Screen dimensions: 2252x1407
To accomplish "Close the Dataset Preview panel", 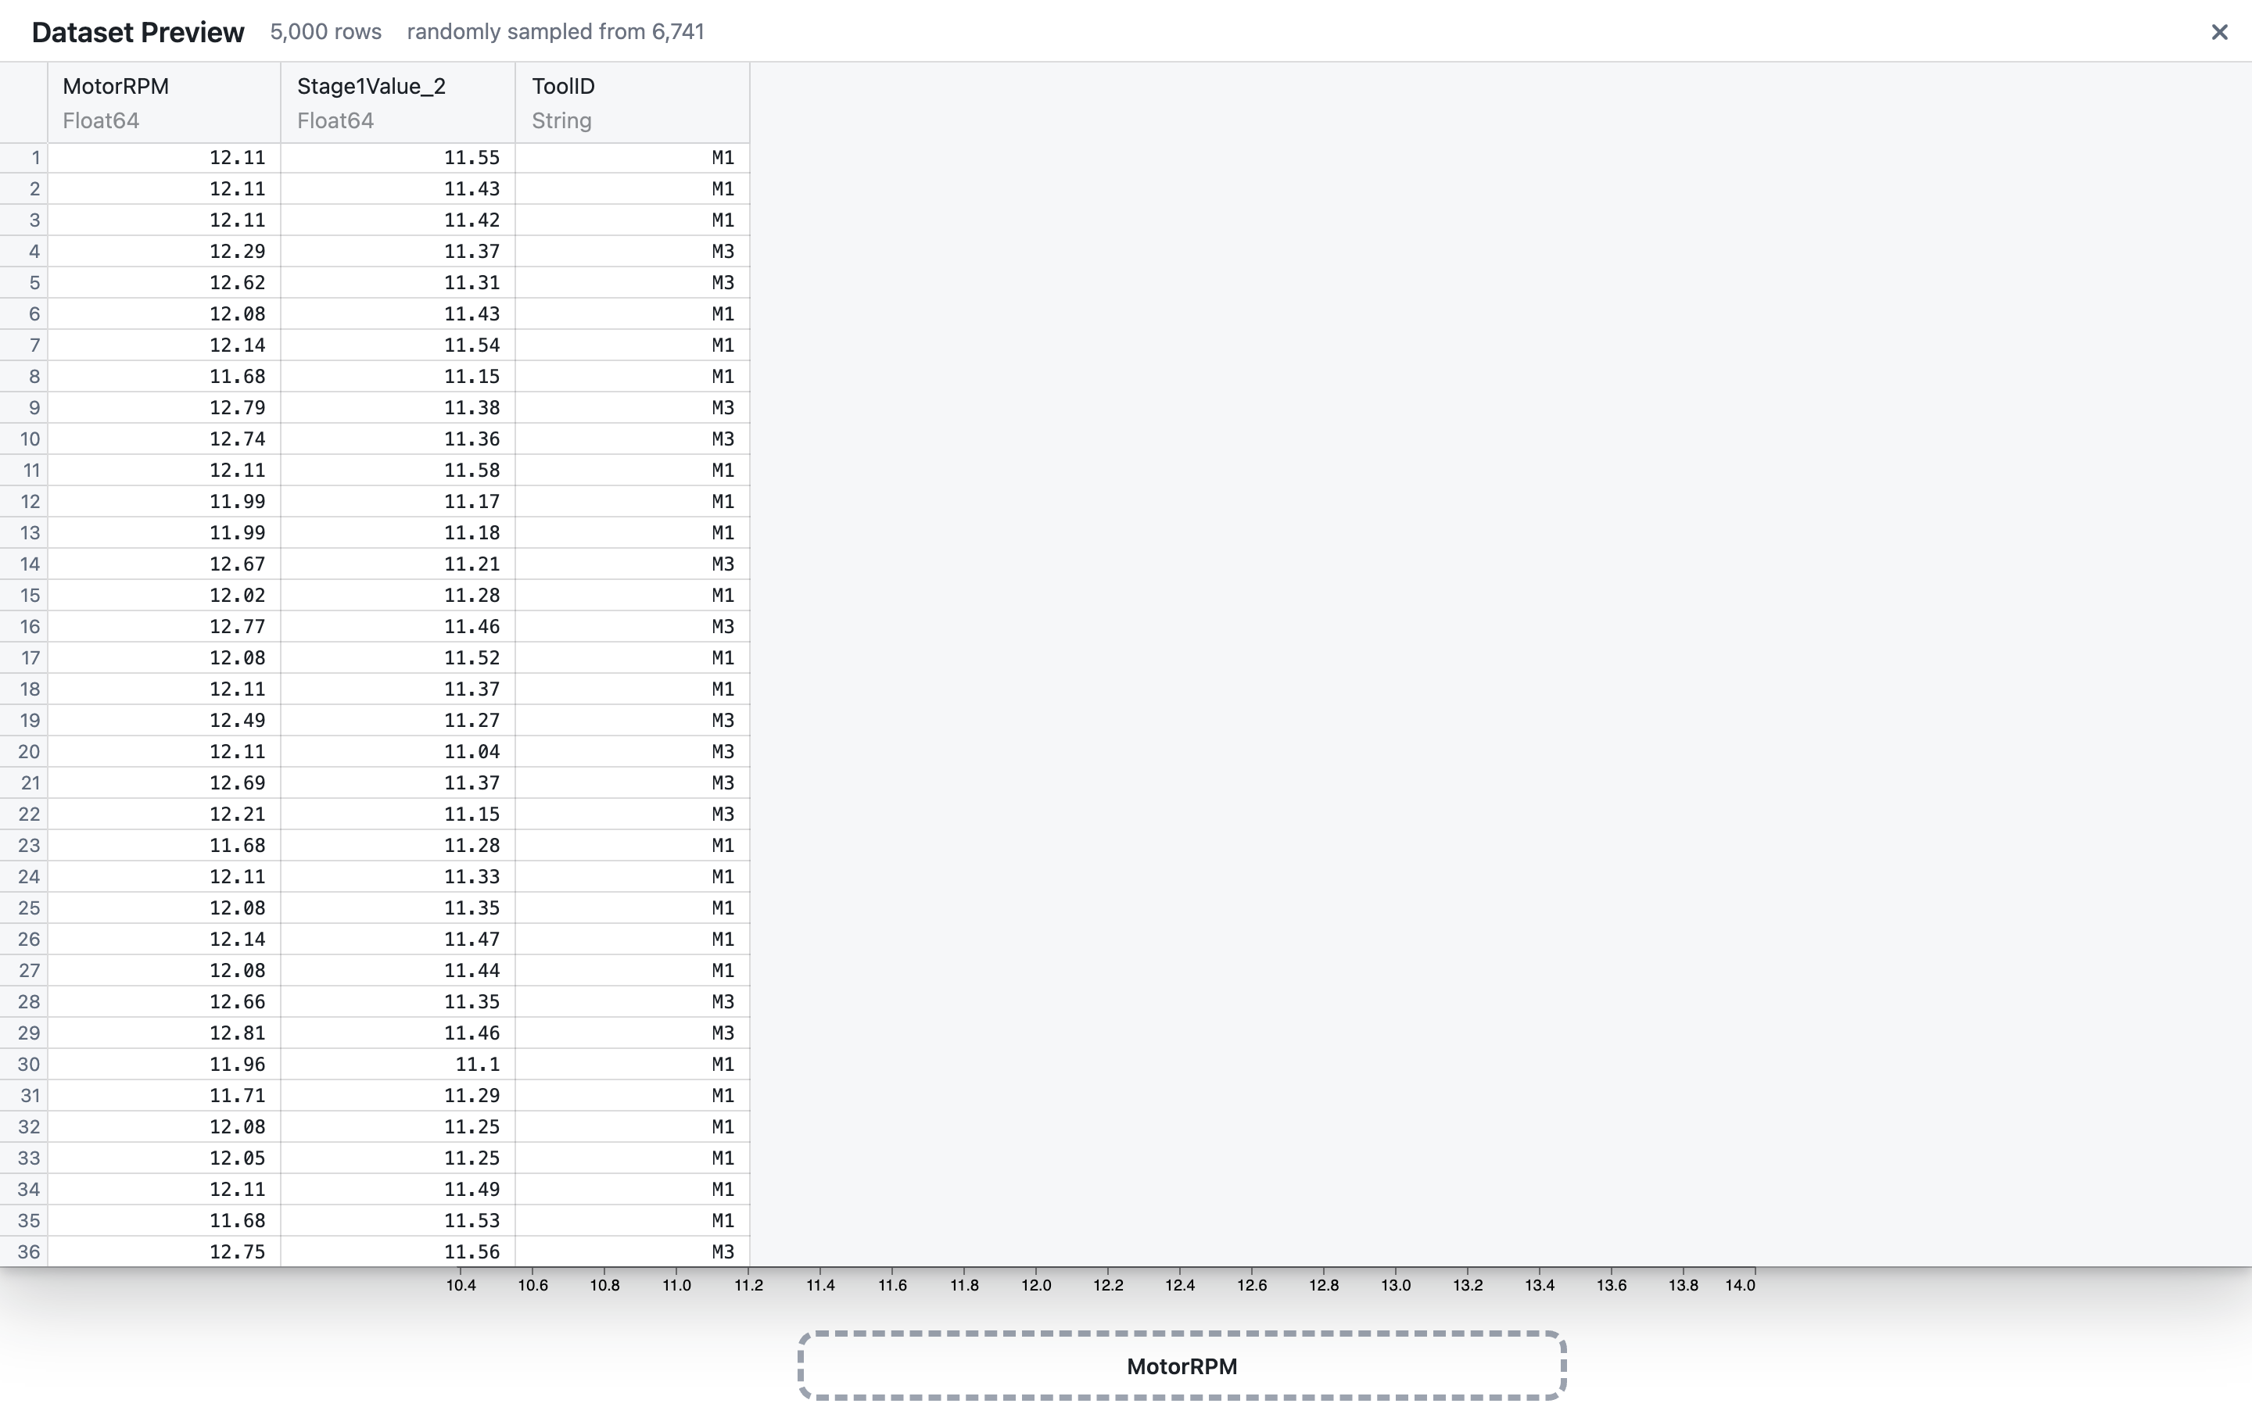I will tap(2218, 33).
